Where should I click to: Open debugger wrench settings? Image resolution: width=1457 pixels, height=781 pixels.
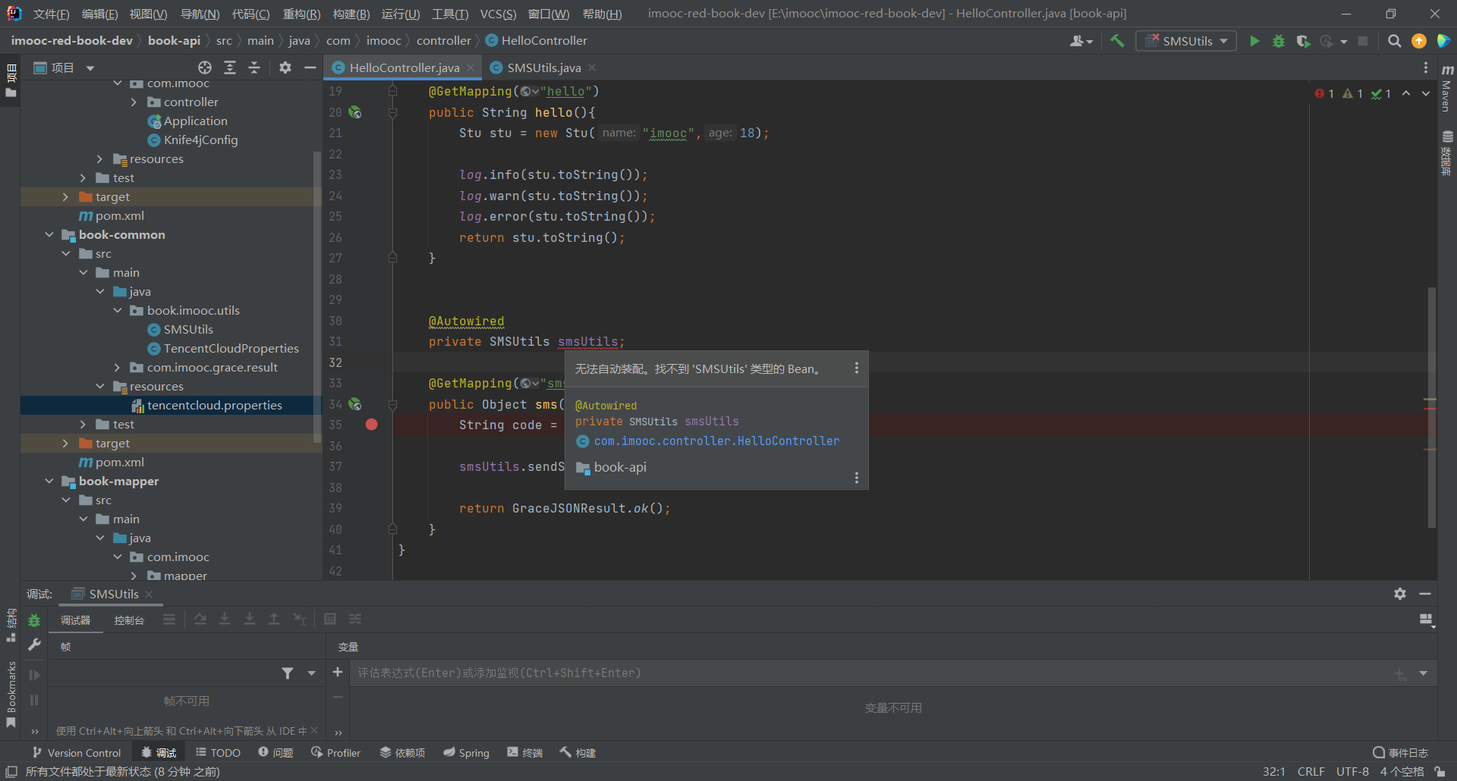[x=34, y=645]
